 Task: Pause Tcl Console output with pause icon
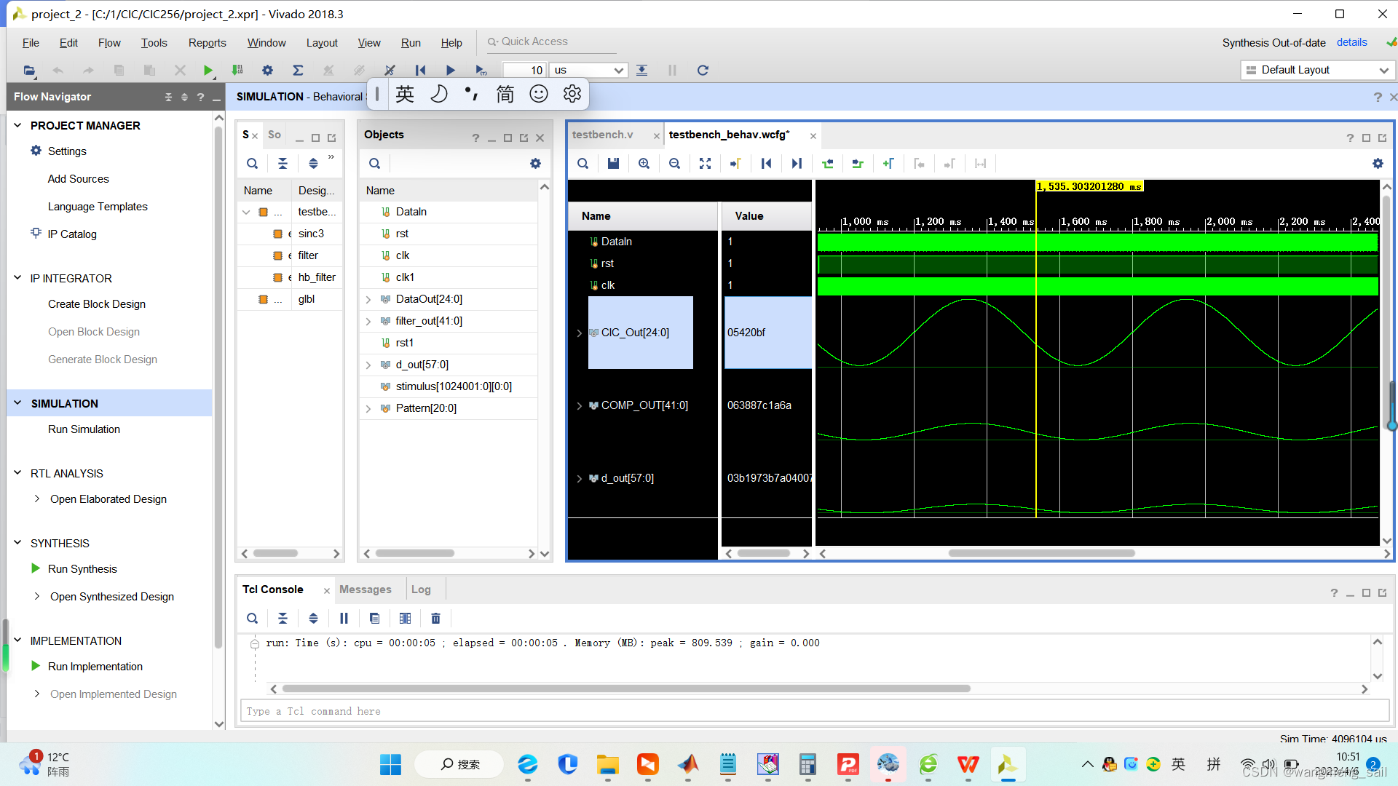pyautogui.click(x=344, y=619)
